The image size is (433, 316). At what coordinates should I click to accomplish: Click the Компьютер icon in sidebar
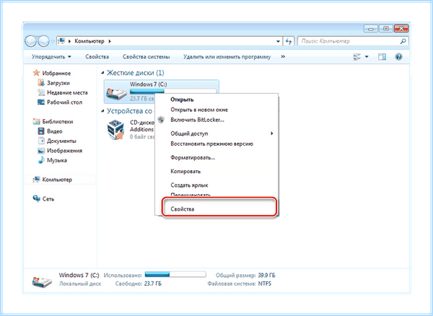click(36, 180)
